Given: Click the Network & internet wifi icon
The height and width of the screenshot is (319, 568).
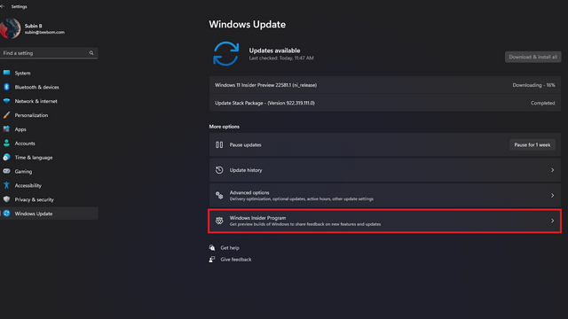Looking at the screenshot, I should pyautogui.click(x=6, y=101).
